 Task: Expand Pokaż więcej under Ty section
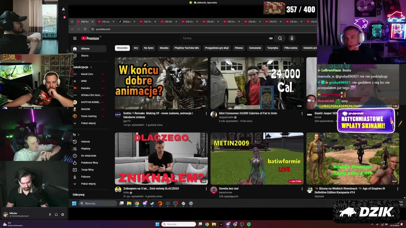[x=89, y=184]
